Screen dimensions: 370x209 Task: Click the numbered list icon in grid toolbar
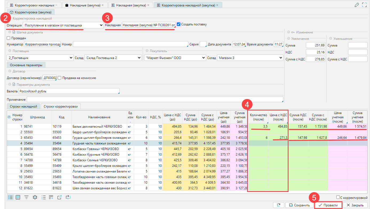43,197
